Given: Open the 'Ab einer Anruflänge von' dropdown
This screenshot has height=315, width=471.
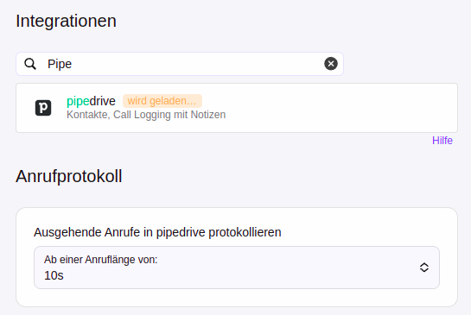Looking at the screenshot, I should [237, 268].
